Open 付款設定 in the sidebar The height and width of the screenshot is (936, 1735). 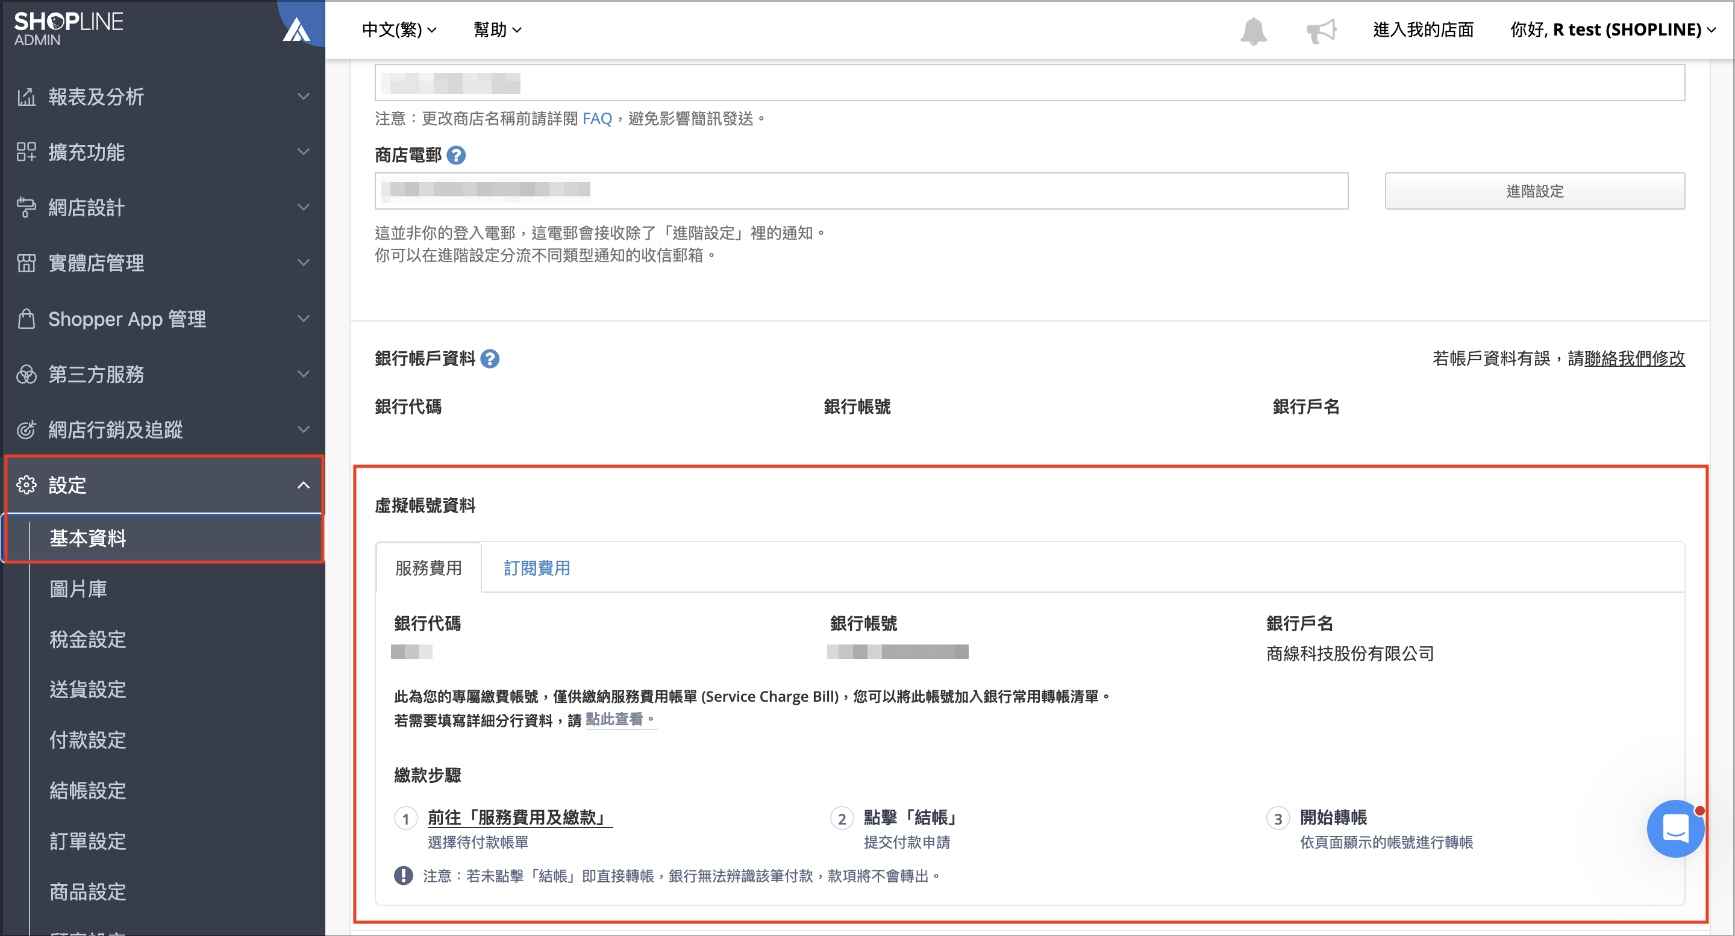[x=87, y=740]
